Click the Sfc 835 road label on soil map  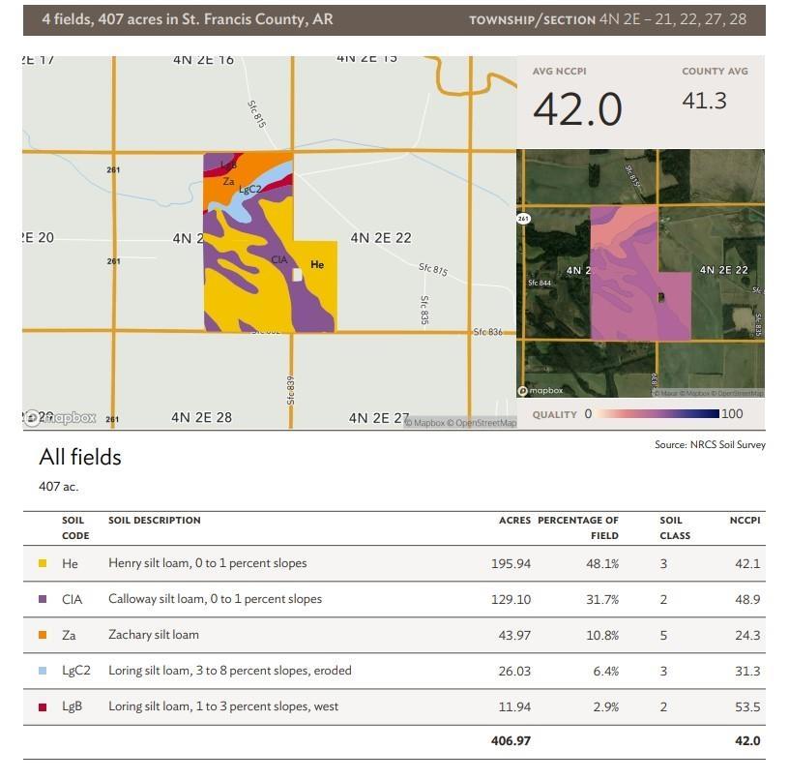[x=424, y=310]
